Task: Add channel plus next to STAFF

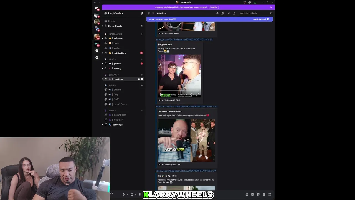Action: [142, 111]
